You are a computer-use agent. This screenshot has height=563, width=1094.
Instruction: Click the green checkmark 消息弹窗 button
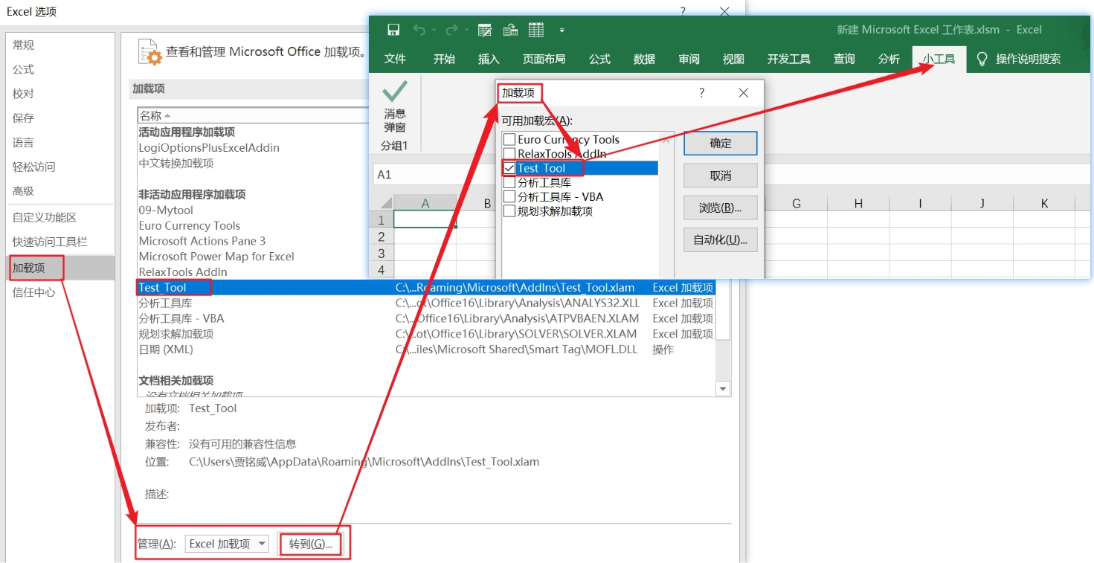[x=395, y=106]
